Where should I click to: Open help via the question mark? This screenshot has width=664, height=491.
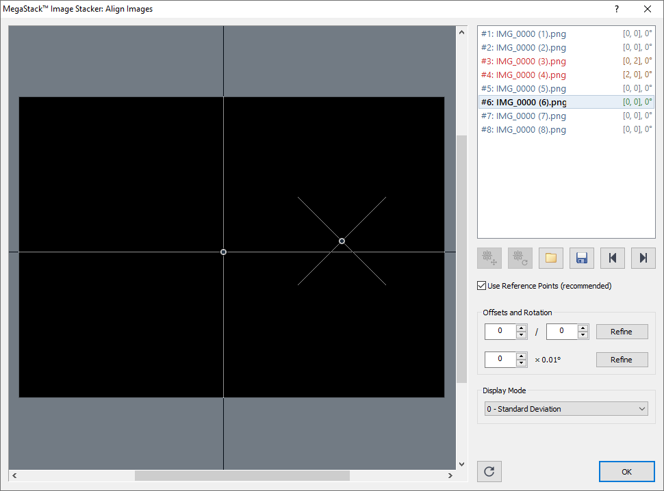click(616, 9)
